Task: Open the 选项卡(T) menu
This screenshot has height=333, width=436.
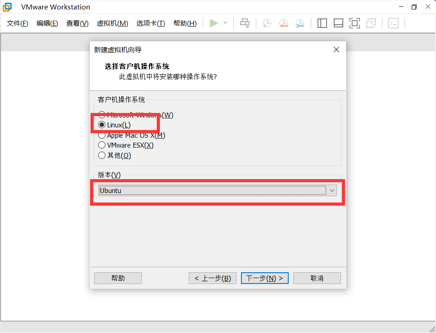Action: 151,23
